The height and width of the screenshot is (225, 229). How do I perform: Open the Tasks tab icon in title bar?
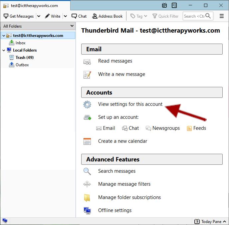(x=174, y=5)
